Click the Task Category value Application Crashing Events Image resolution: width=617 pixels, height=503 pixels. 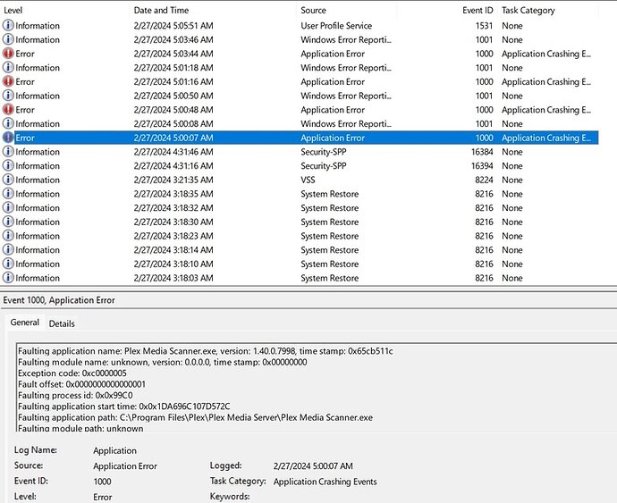[325, 482]
